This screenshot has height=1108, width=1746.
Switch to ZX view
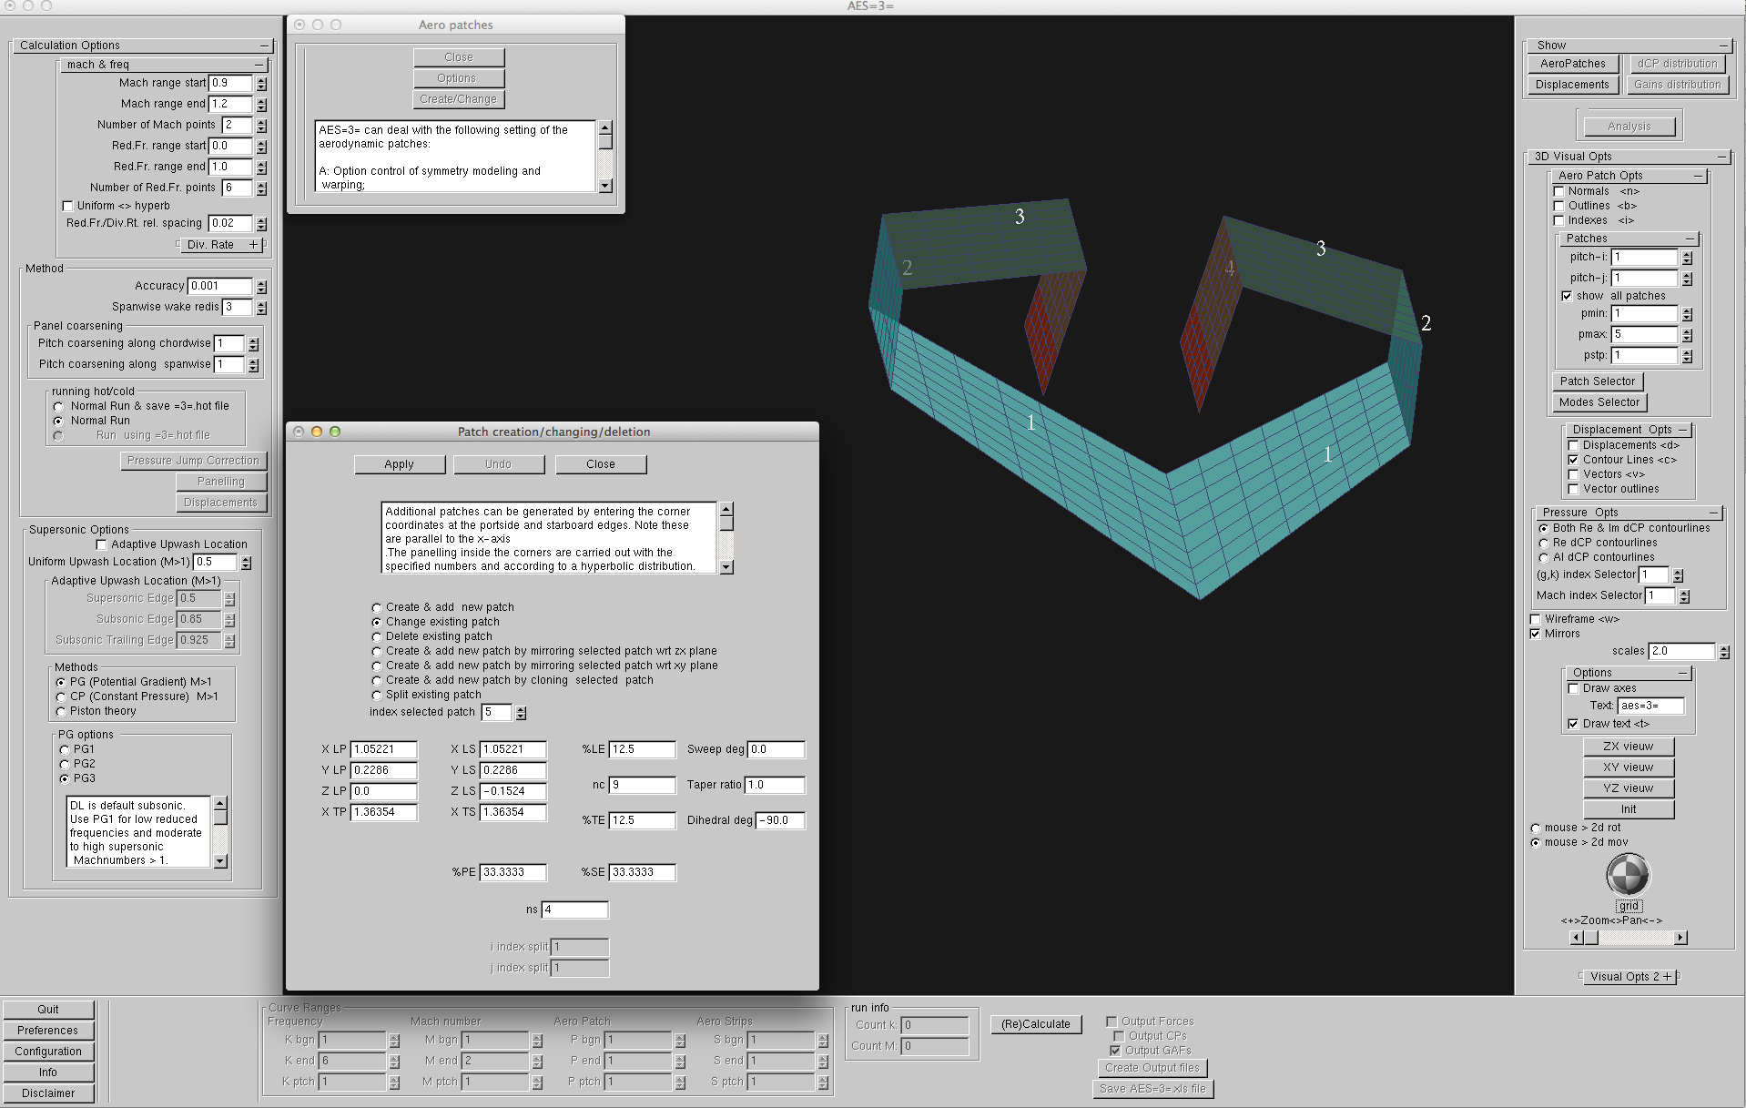[1629, 747]
